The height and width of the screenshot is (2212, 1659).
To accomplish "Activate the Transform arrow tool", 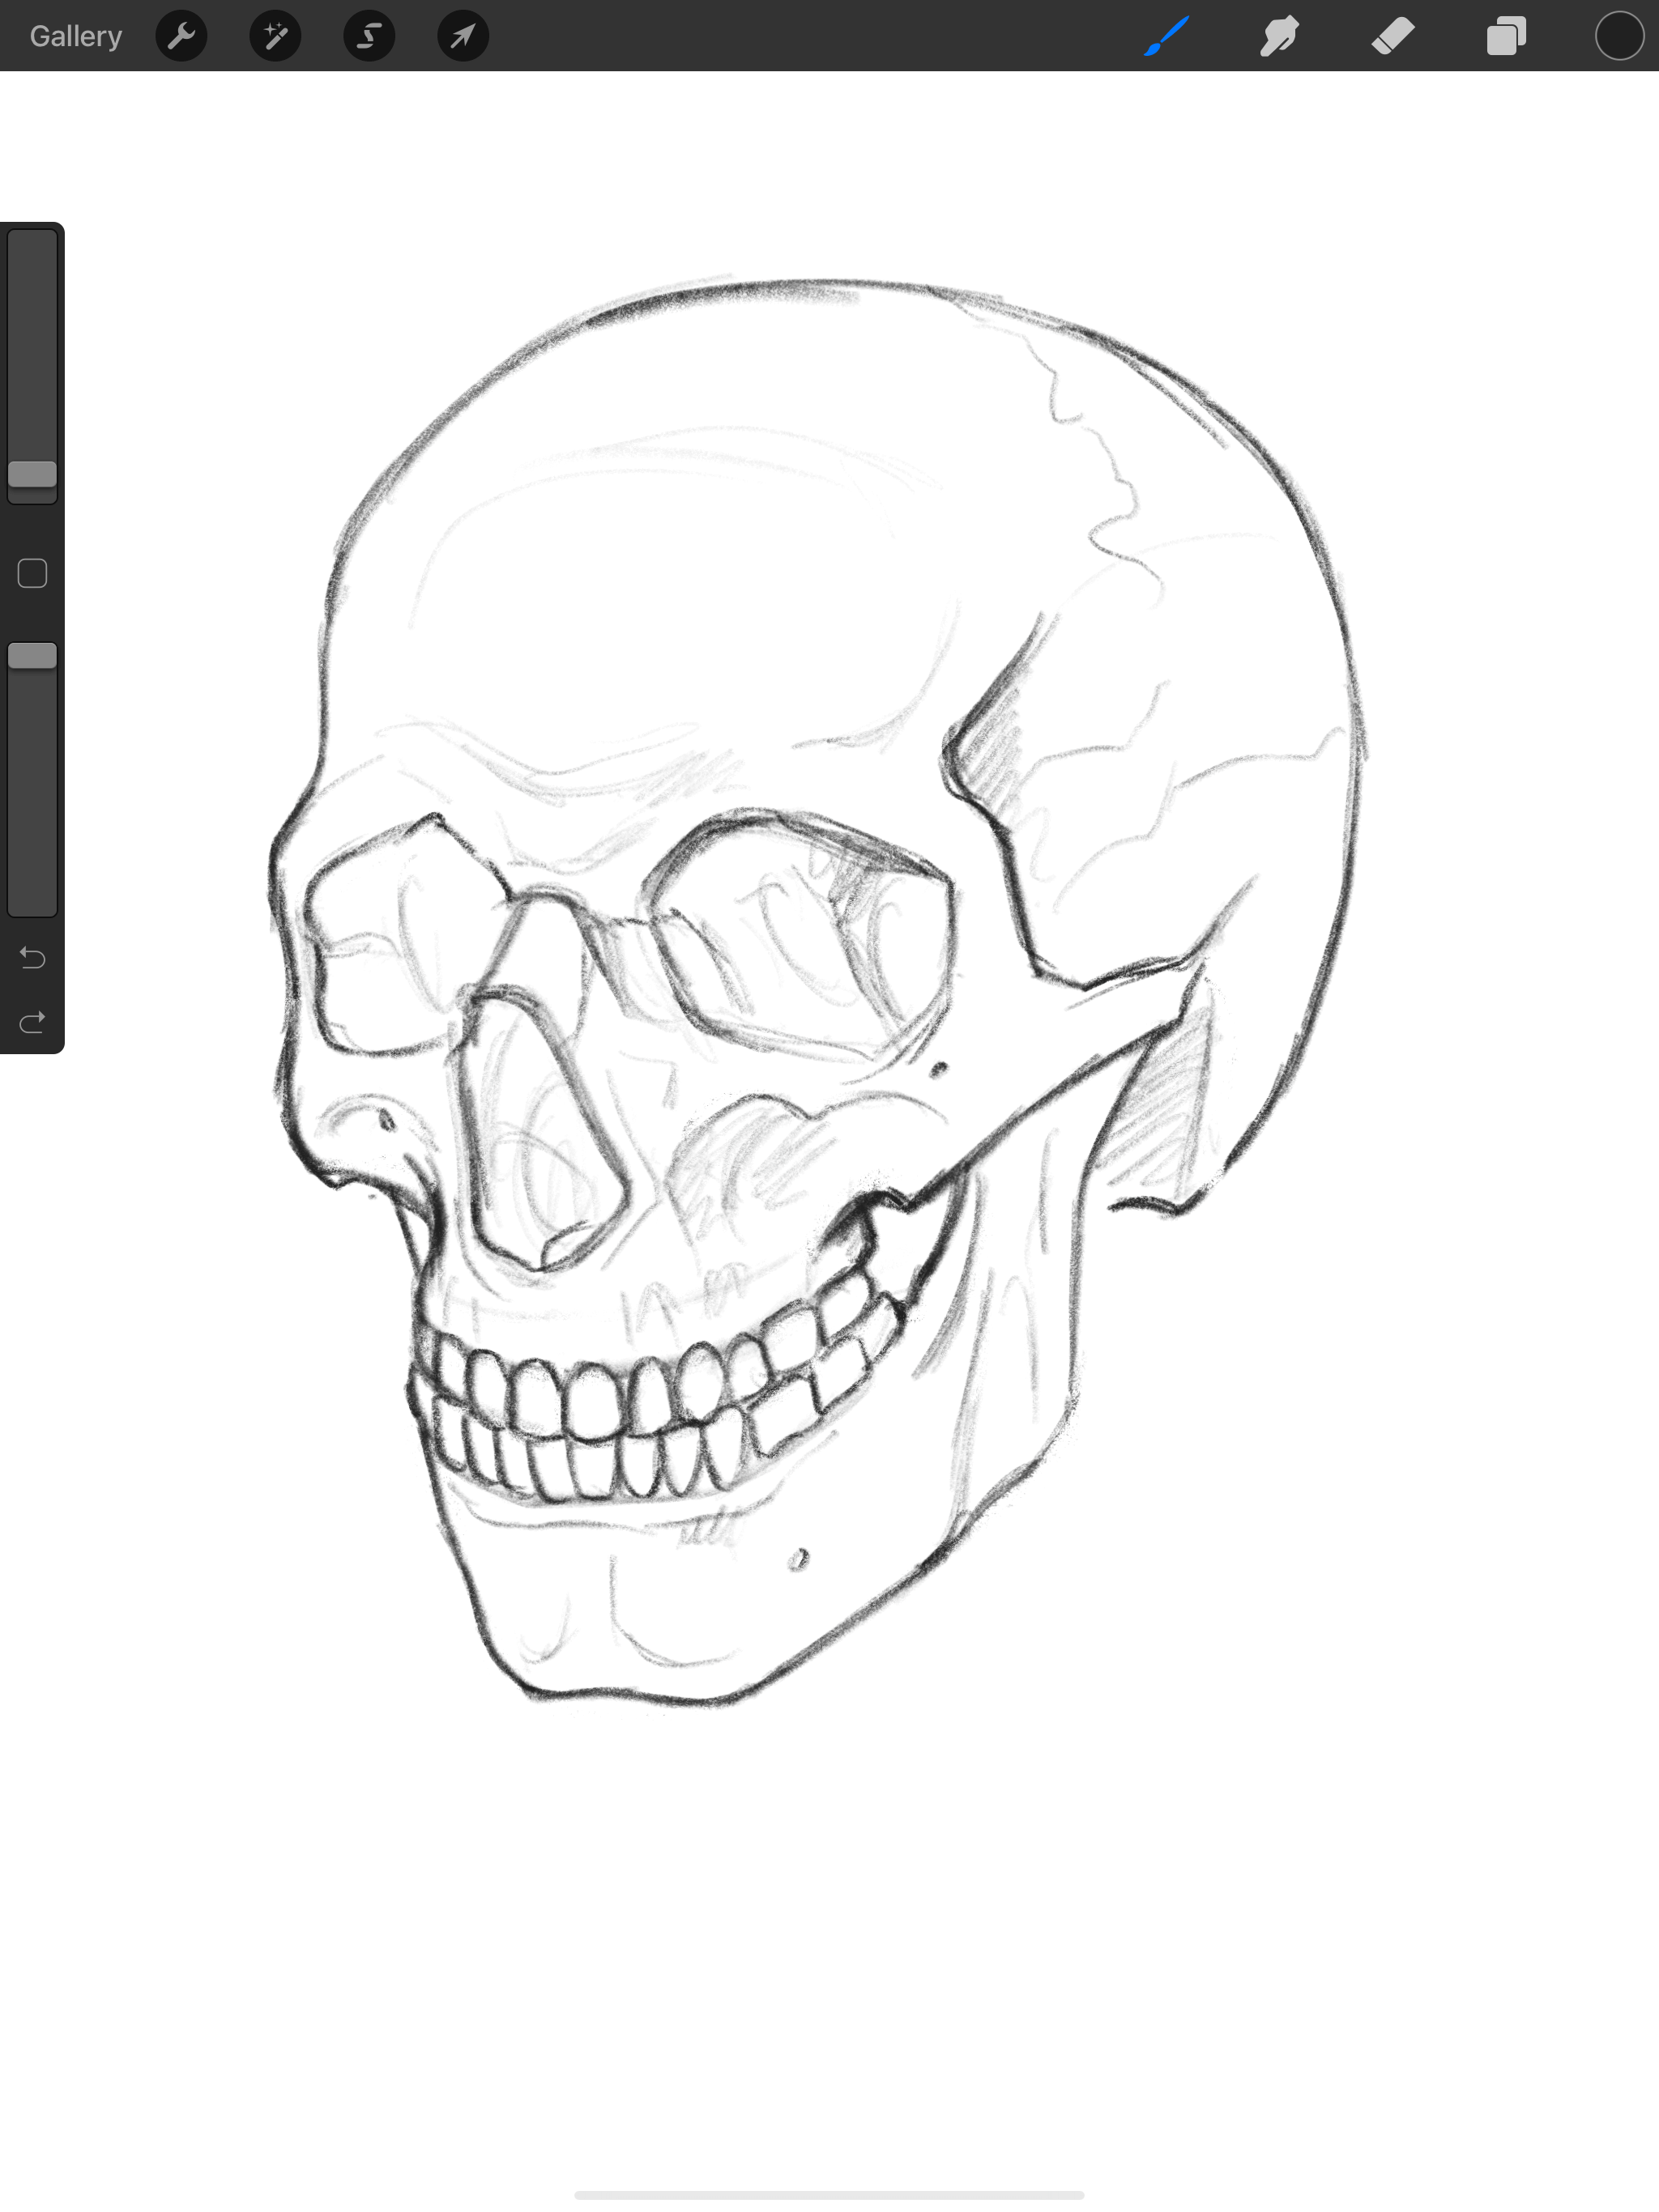I will pyautogui.click(x=463, y=36).
